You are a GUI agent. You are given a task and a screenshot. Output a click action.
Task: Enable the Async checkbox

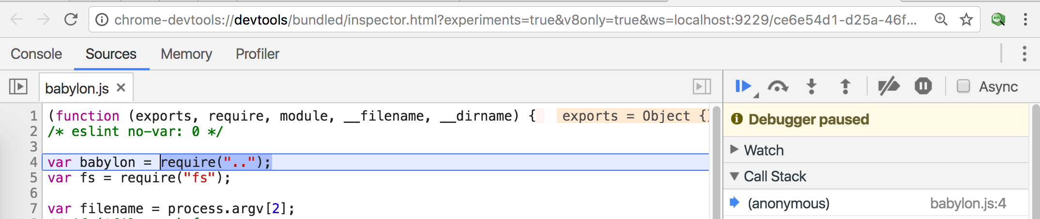point(964,86)
